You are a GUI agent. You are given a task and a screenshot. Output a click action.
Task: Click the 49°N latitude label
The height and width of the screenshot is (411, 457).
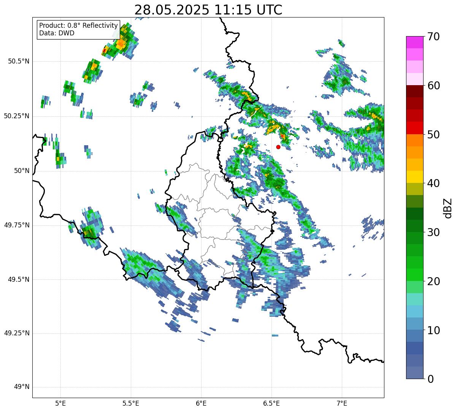point(21,387)
